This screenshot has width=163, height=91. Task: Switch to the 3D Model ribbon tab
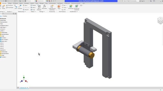(16, 3)
